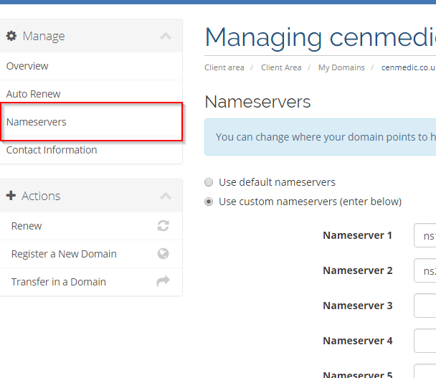
Task: Click the Manage gear icon
Action: [11, 36]
